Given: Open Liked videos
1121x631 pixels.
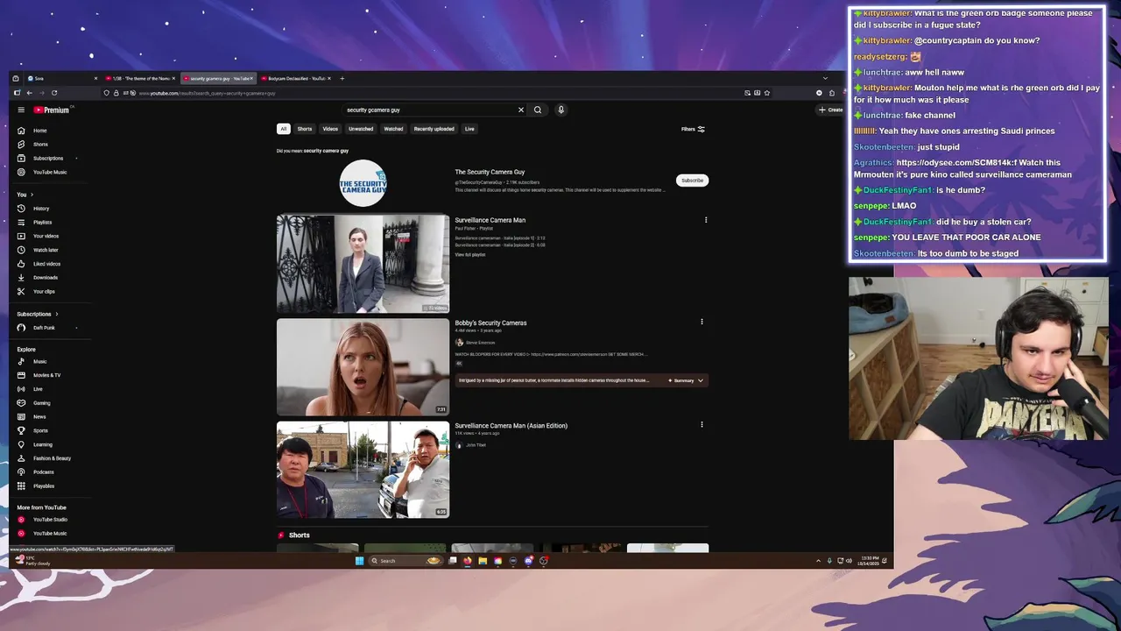Looking at the screenshot, I should pos(46,264).
